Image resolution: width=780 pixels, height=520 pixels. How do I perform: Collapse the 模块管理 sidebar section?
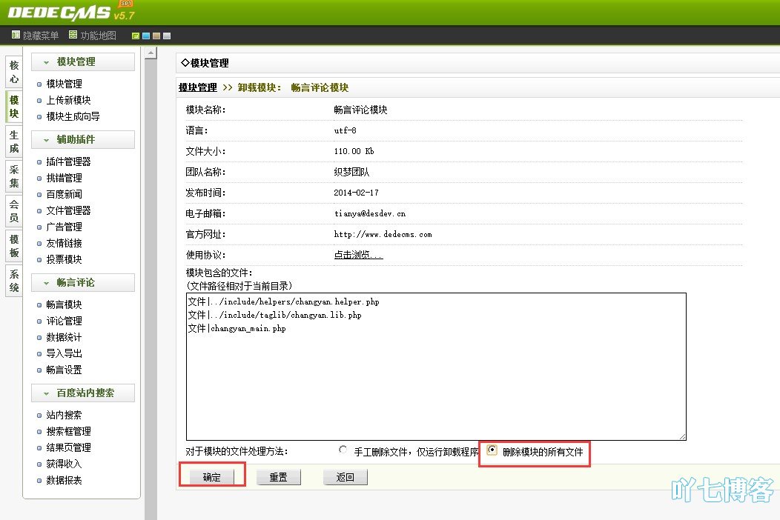pyautogui.click(x=46, y=62)
